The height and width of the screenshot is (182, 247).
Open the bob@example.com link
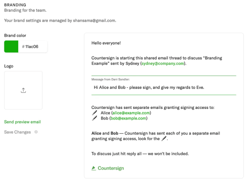point(128,118)
